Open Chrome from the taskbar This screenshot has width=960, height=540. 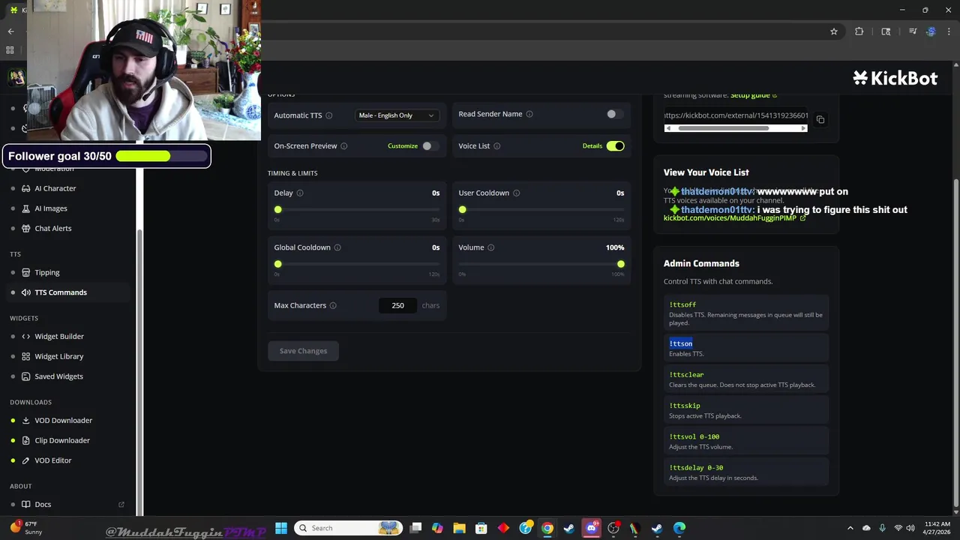(547, 528)
